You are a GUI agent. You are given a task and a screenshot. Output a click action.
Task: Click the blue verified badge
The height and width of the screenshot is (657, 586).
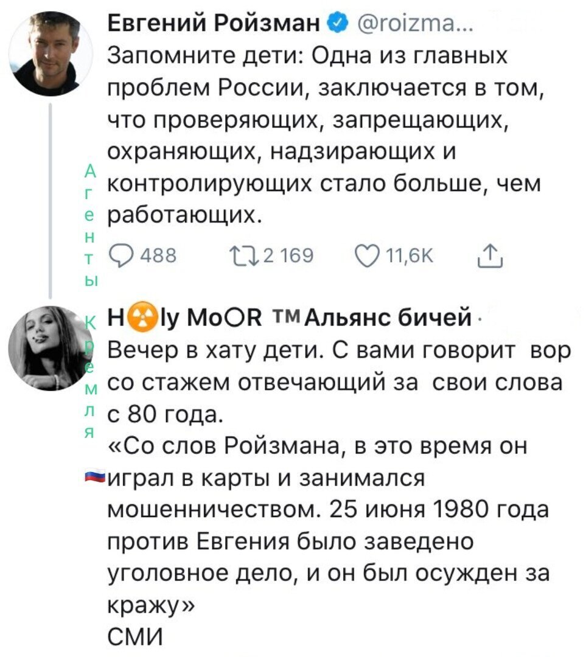(x=340, y=23)
